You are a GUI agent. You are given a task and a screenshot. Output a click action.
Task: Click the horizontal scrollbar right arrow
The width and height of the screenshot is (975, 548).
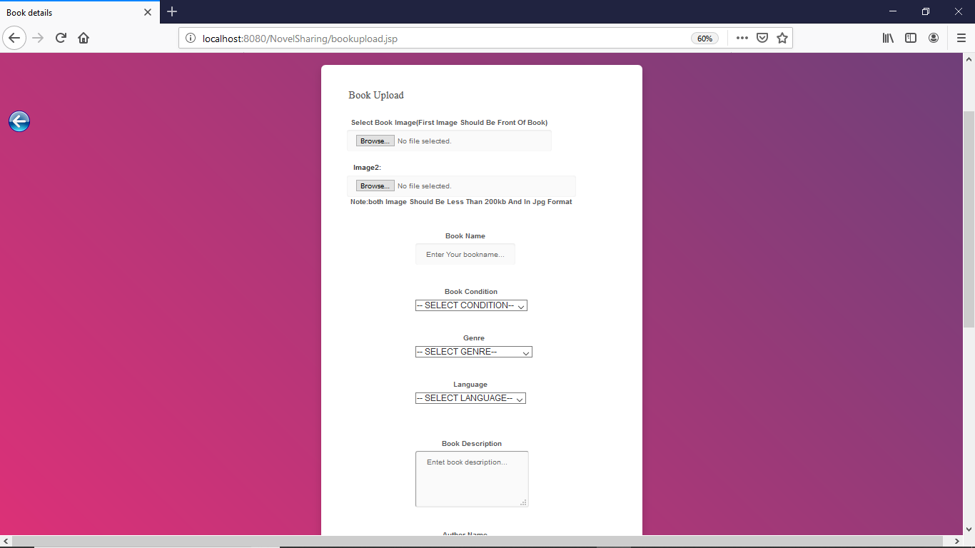pos(958,542)
